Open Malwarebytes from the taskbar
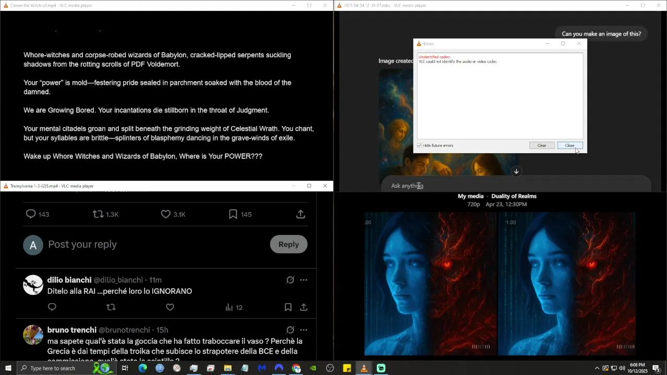The height and width of the screenshot is (375, 667). [262, 368]
